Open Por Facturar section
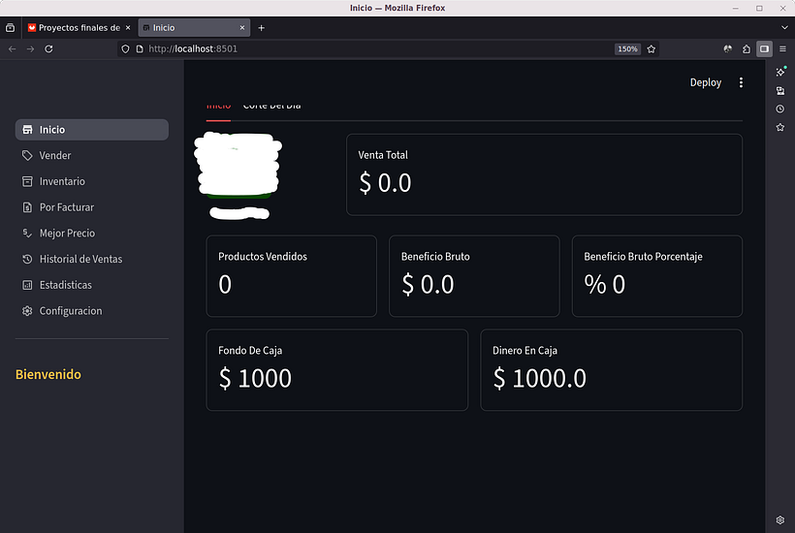The height and width of the screenshot is (533, 795). (66, 207)
